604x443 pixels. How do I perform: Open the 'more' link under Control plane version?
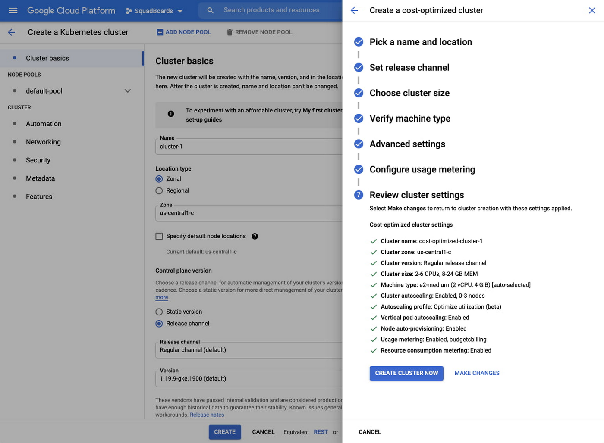pos(162,297)
